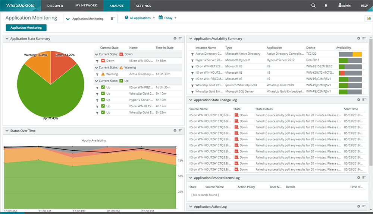Image resolution: width=373 pixels, height=214 pixels.
Task: Open the search magnifier in top bar
Action: click(313, 6)
